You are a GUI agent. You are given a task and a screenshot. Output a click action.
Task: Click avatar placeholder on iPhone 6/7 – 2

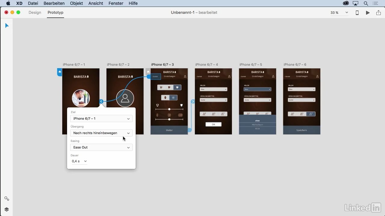[125, 98]
